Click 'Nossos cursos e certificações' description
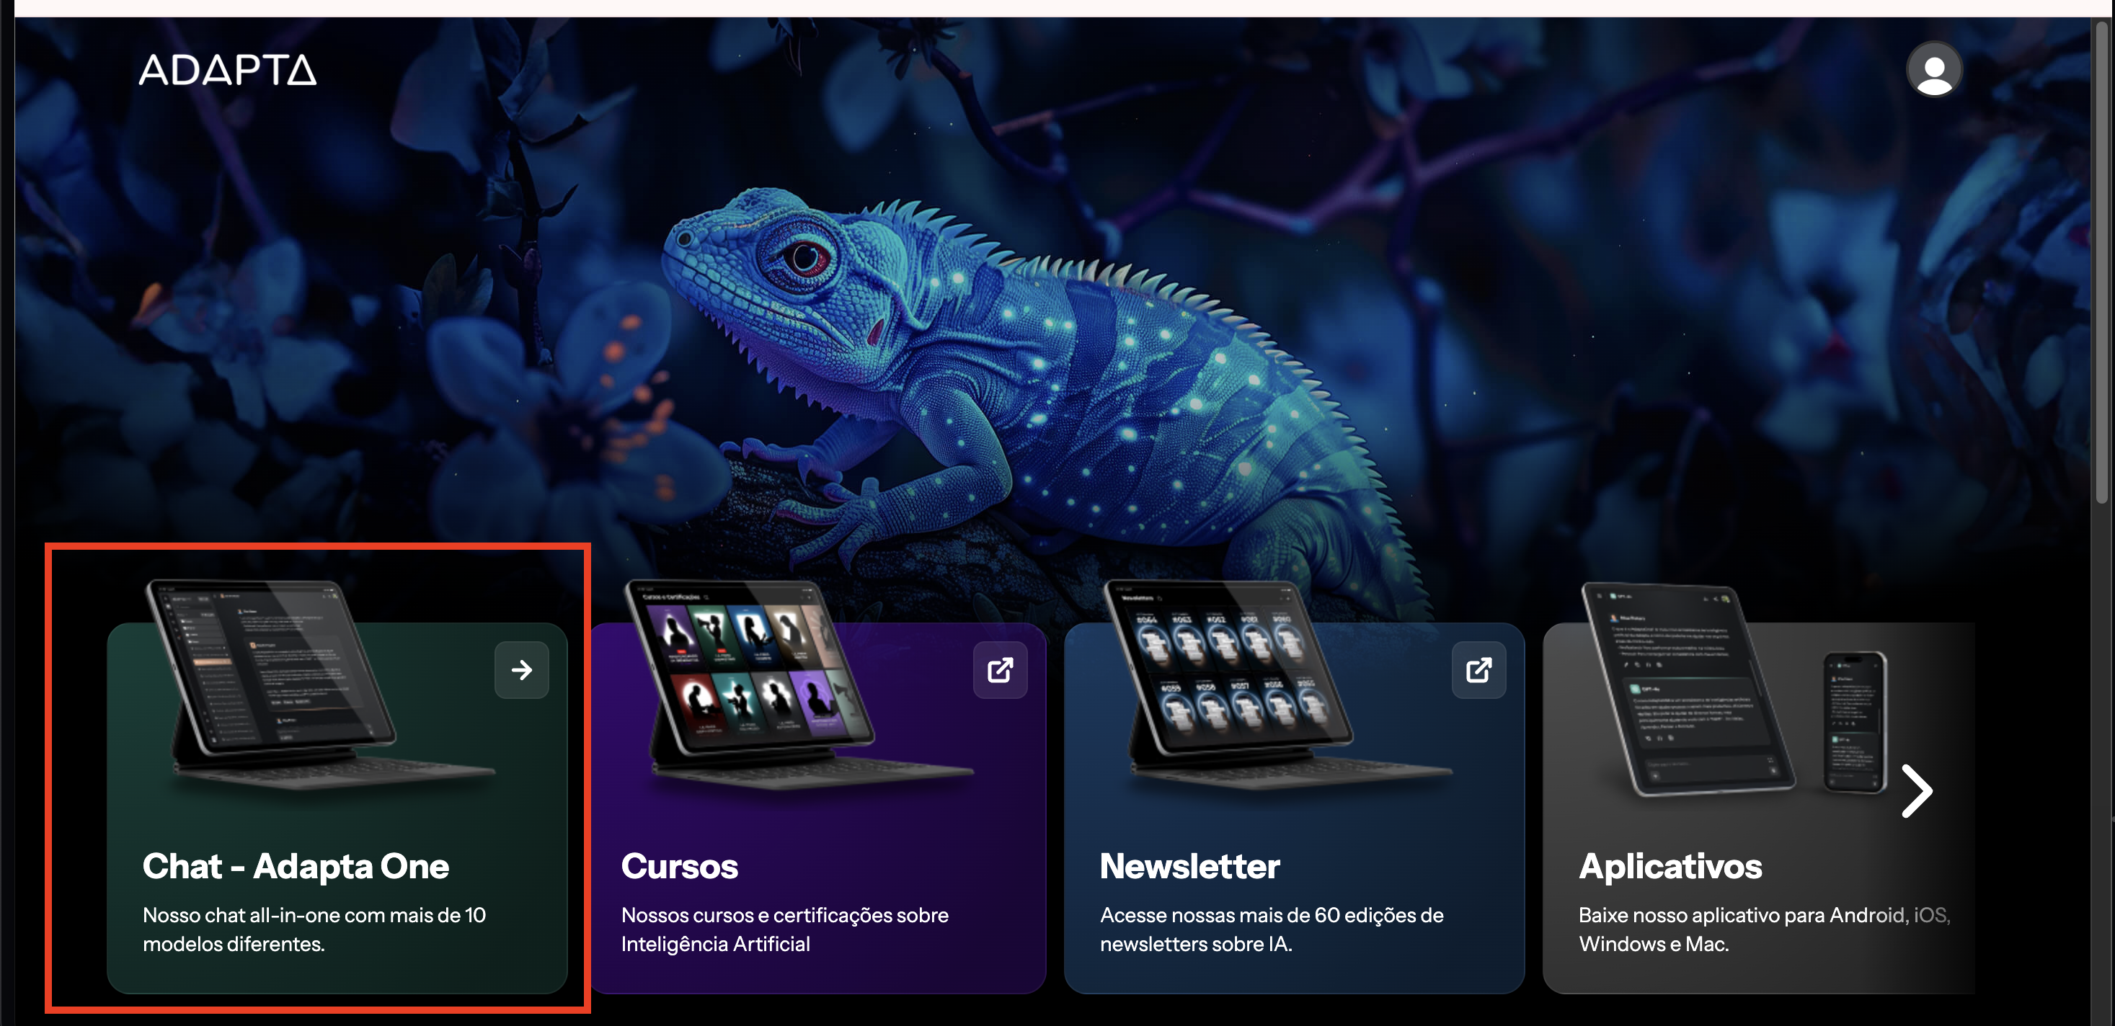This screenshot has height=1026, width=2115. tap(785, 929)
